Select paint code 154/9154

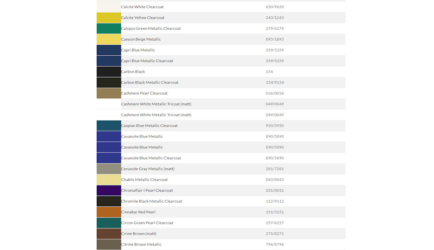pyautogui.click(x=275, y=82)
